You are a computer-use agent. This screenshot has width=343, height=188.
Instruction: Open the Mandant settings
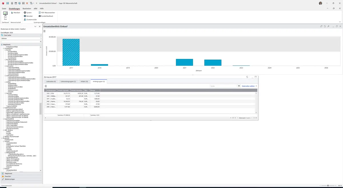[x=15, y=13]
